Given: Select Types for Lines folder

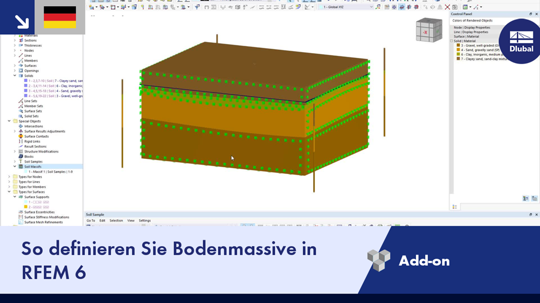Looking at the screenshot, I should 30,181.
